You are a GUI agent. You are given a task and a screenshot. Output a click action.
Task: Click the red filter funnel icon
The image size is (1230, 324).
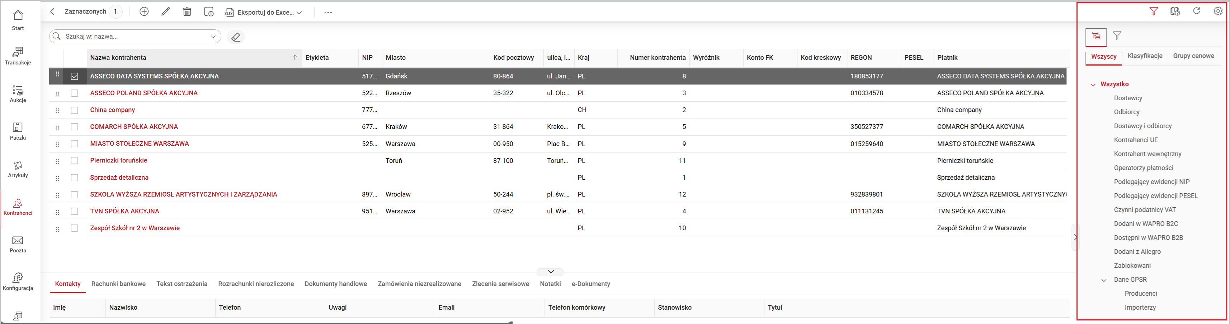click(x=1154, y=11)
